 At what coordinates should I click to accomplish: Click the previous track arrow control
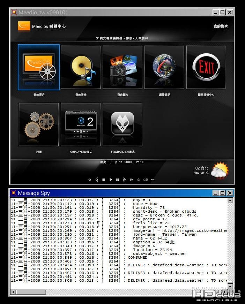[x=97, y=180]
